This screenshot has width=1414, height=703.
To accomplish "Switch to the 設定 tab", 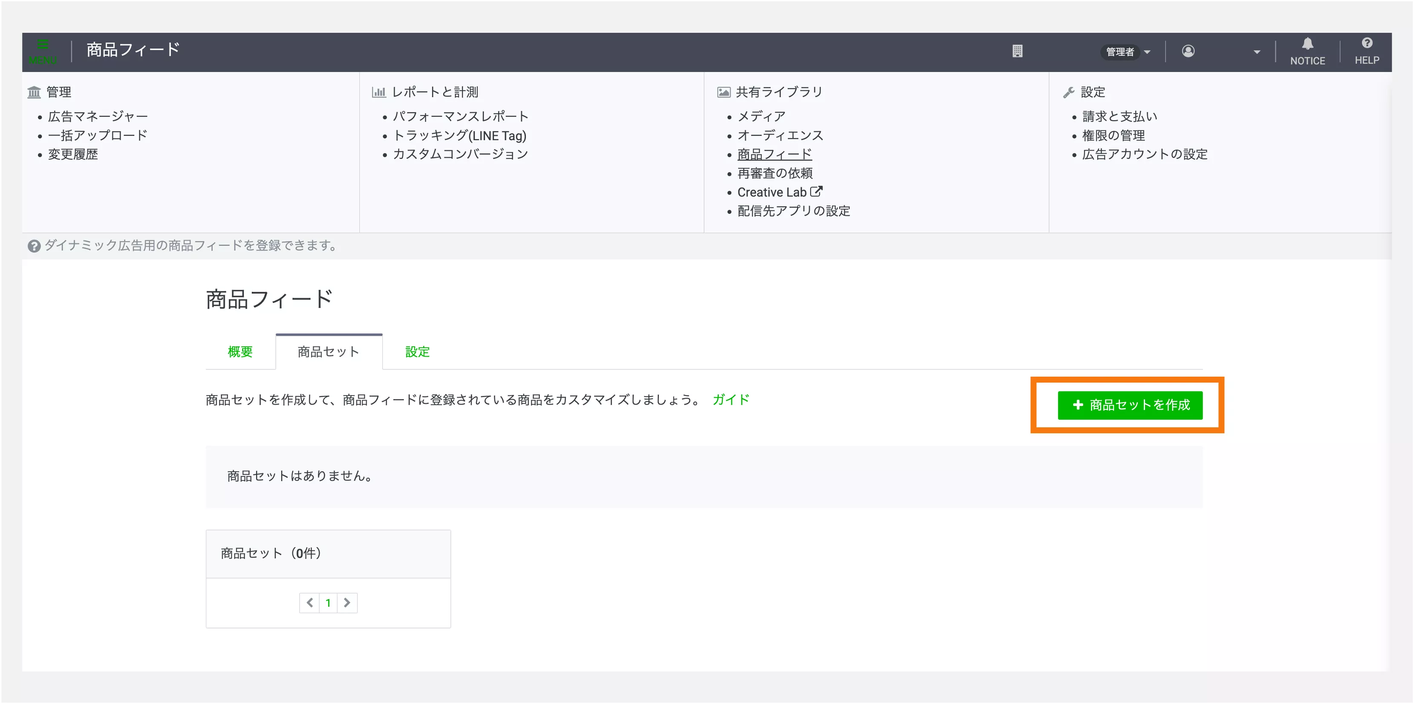I will (417, 352).
